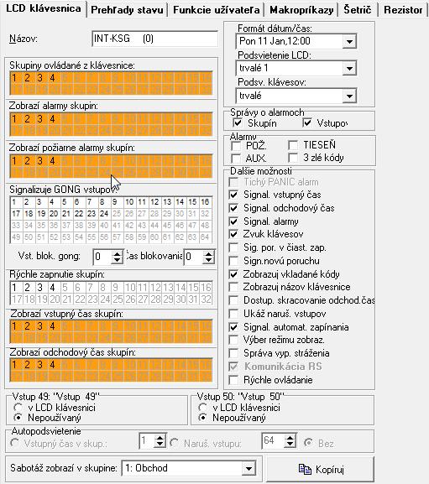Select 'Nepoužívaný' for Vstup 49

(18, 418)
